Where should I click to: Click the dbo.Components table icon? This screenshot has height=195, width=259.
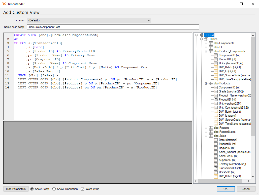tap(211, 43)
